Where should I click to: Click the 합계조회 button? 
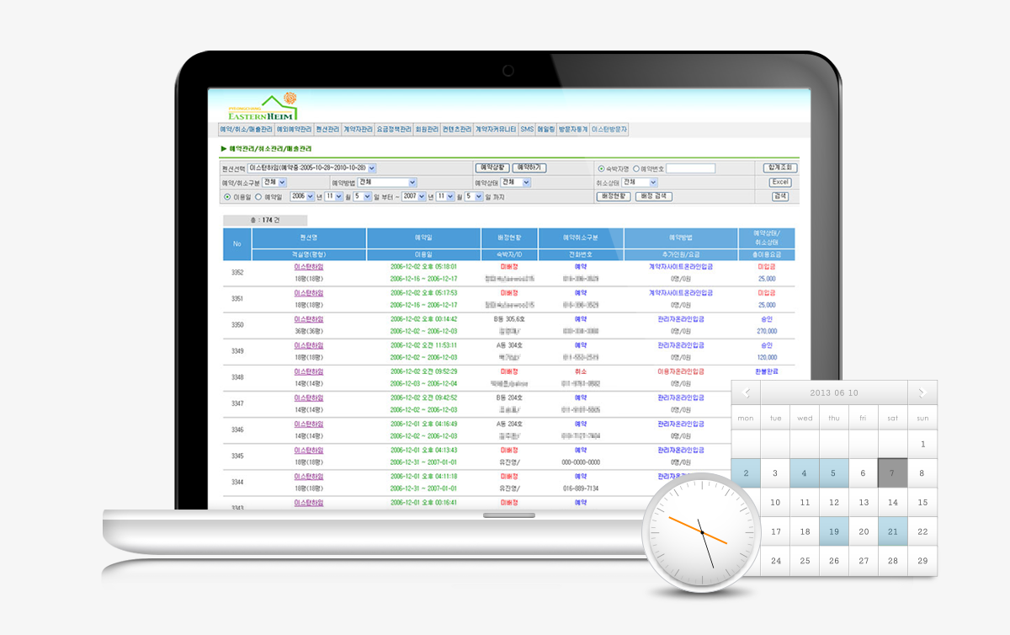780,168
